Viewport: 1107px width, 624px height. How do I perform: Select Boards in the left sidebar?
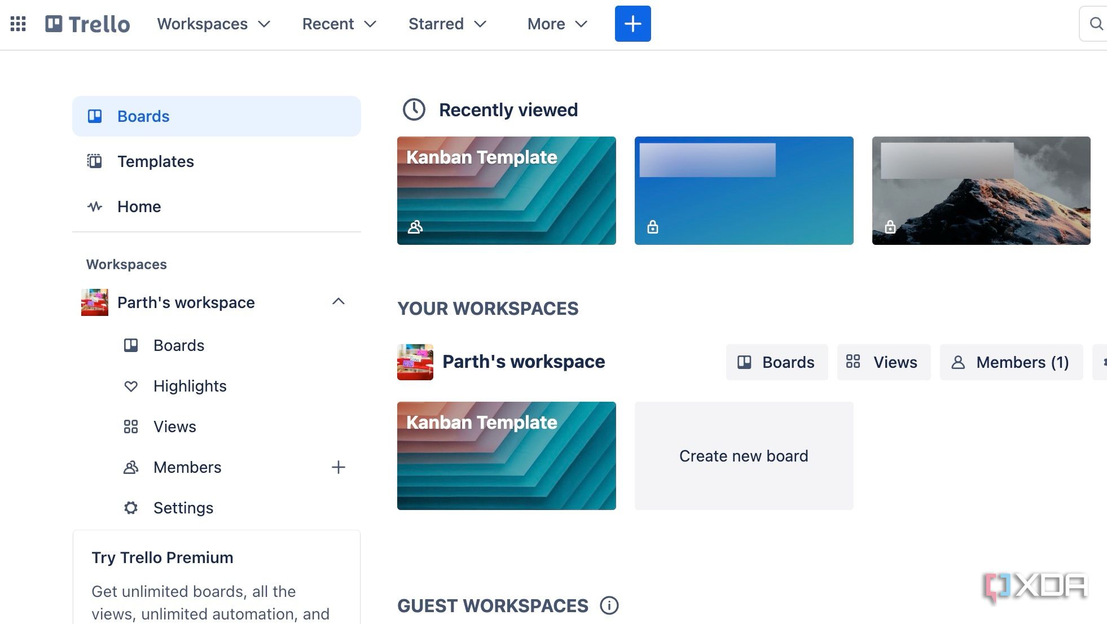pos(143,116)
